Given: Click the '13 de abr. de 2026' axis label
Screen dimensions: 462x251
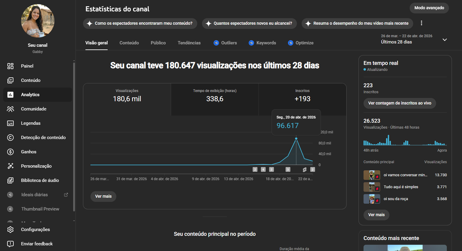Looking at the screenshot, I should 239,179.
